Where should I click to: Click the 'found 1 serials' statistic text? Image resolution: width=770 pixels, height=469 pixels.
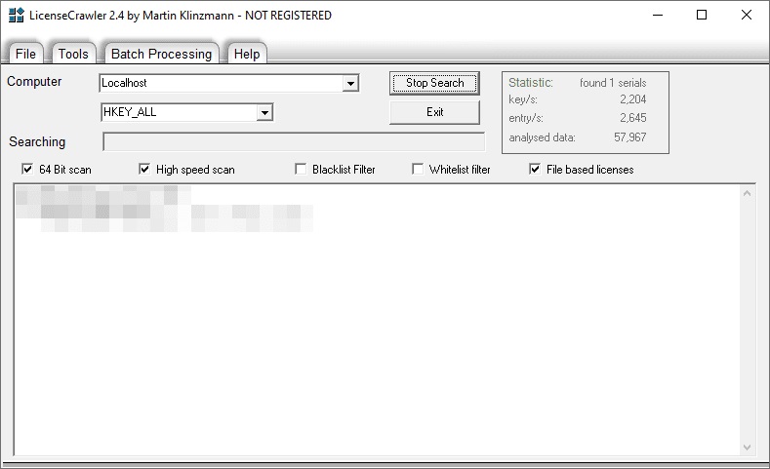pyautogui.click(x=613, y=83)
